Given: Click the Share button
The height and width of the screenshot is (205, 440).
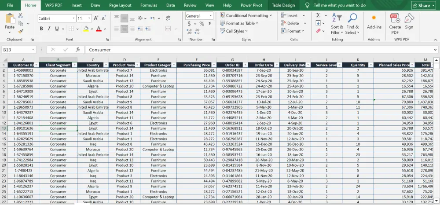Looking at the screenshot, I should click(x=423, y=5).
